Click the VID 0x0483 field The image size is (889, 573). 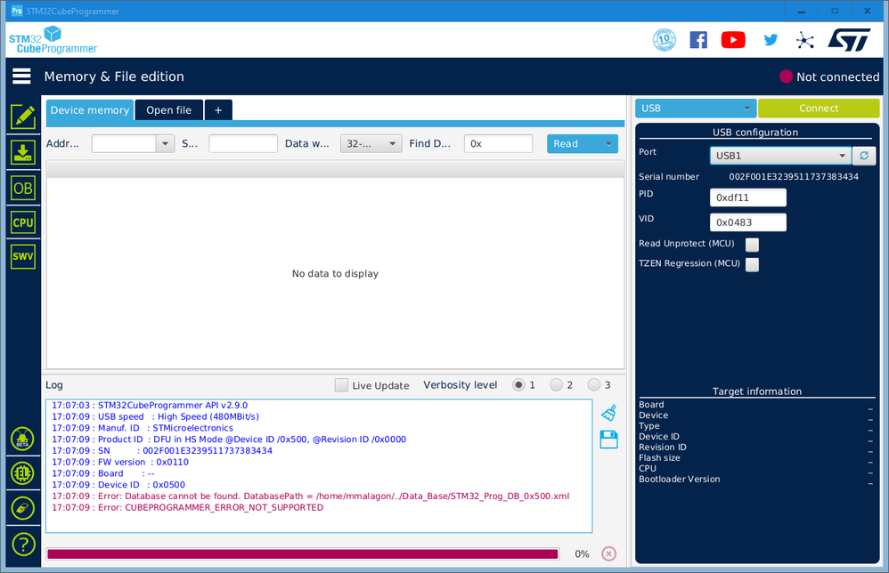pyautogui.click(x=748, y=222)
